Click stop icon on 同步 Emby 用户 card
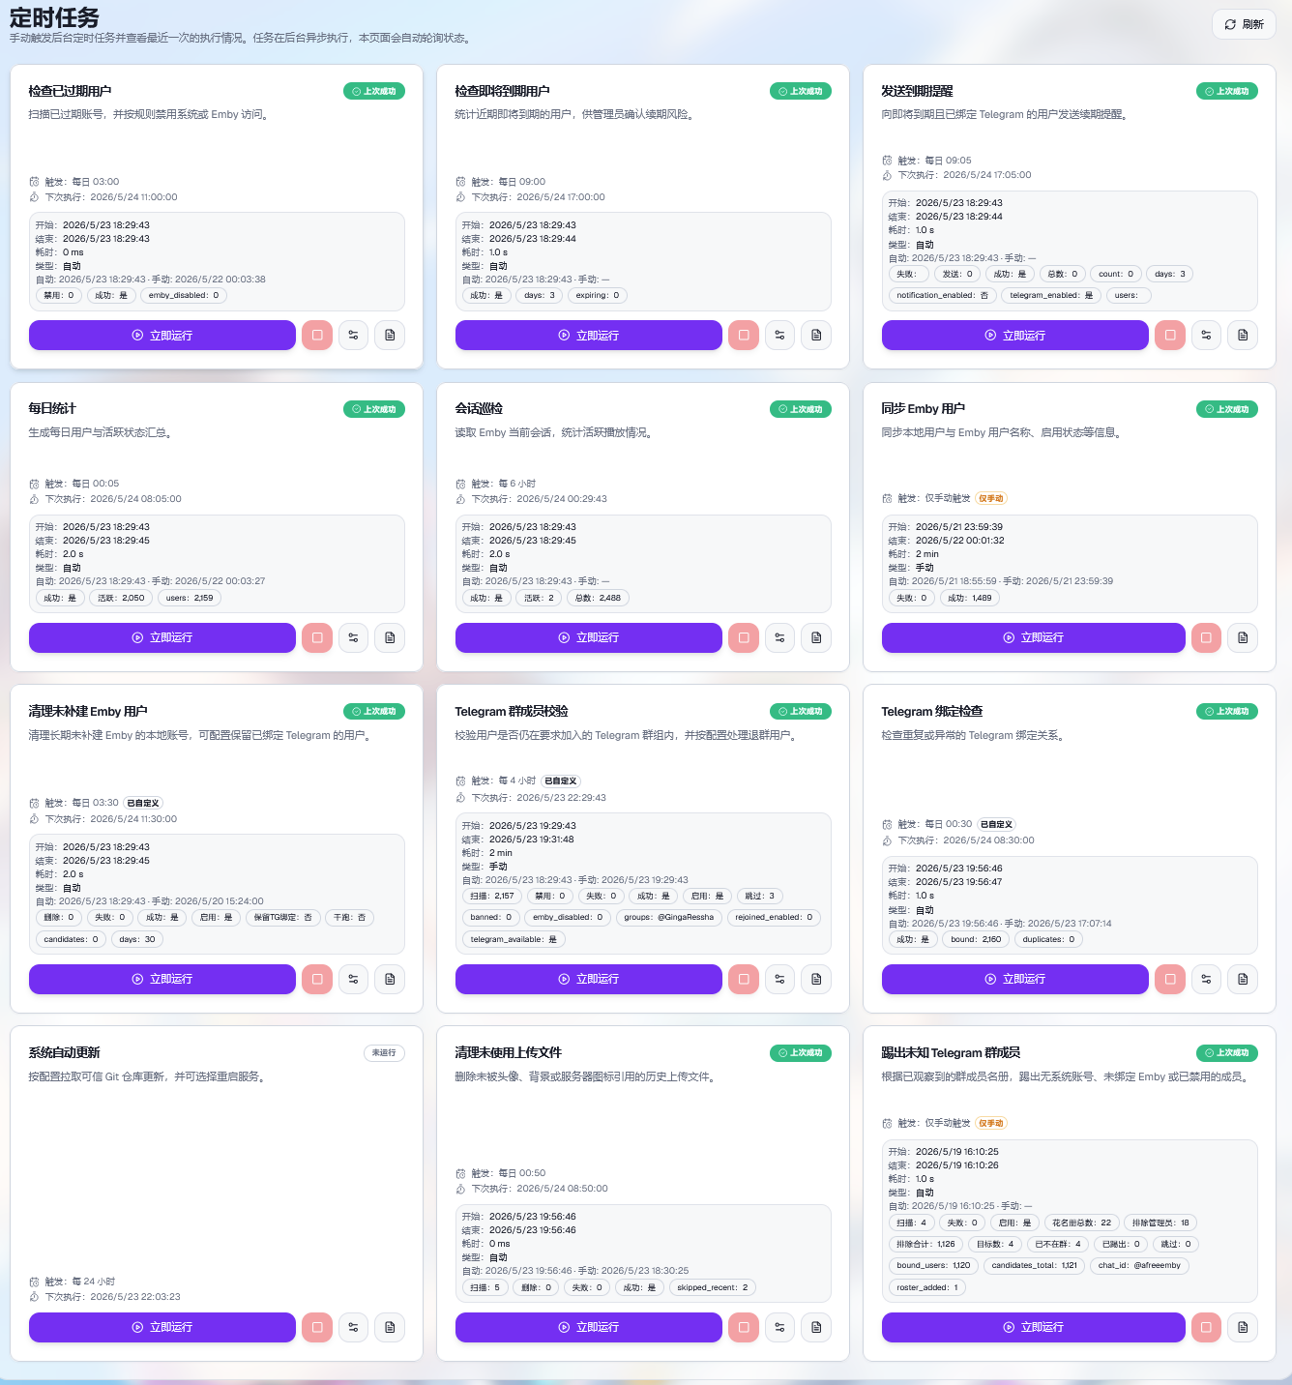Image resolution: width=1292 pixels, height=1385 pixels. 1206,637
